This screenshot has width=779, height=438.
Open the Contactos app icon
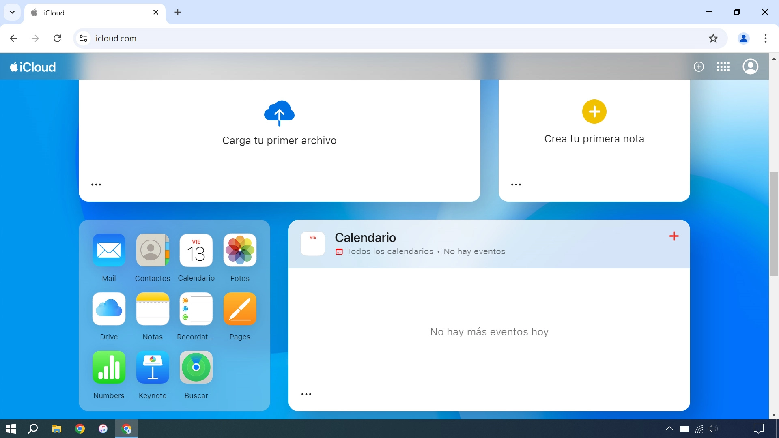[x=153, y=250]
